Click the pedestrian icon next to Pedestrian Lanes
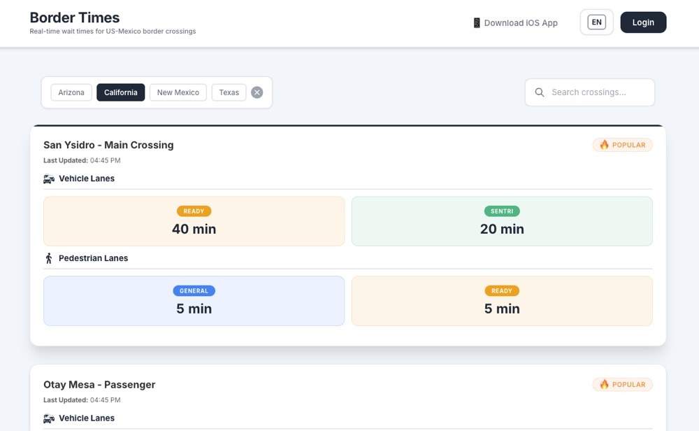Viewport: 699px width, 431px height. tap(48, 257)
